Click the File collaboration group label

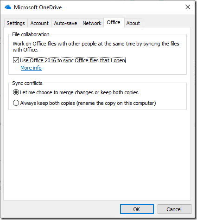click(x=31, y=34)
